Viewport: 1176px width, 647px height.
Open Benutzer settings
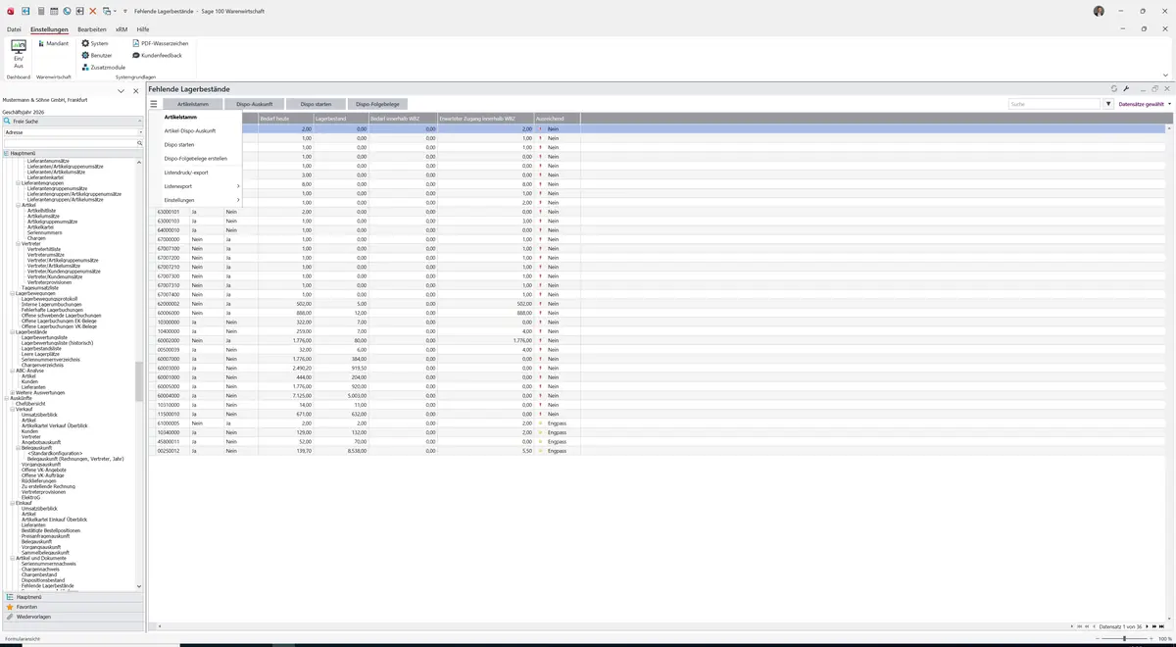point(97,55)
